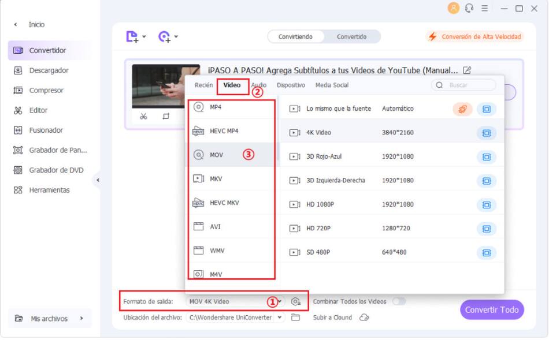Select the Dispositivo tab
This screenshot has width=549, height=340.
coord(291,85)
